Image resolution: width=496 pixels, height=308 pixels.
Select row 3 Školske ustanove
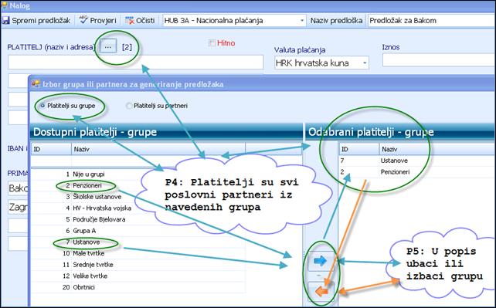click(138, 197)
